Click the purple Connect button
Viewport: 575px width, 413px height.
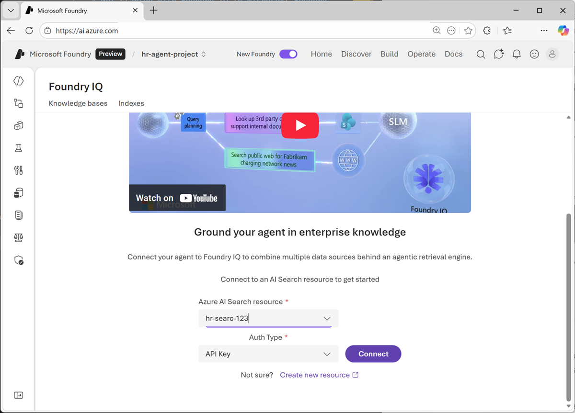(373, 354)
